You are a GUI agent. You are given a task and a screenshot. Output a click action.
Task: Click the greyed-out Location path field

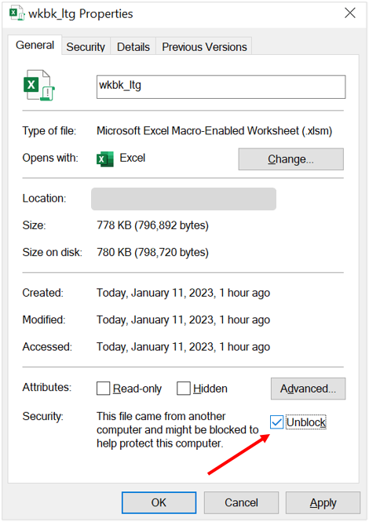(x=184, y=199)
